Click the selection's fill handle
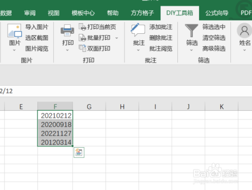Image resolution: width=252 pixels, height=190 pixels. click(x=73, y=146)
